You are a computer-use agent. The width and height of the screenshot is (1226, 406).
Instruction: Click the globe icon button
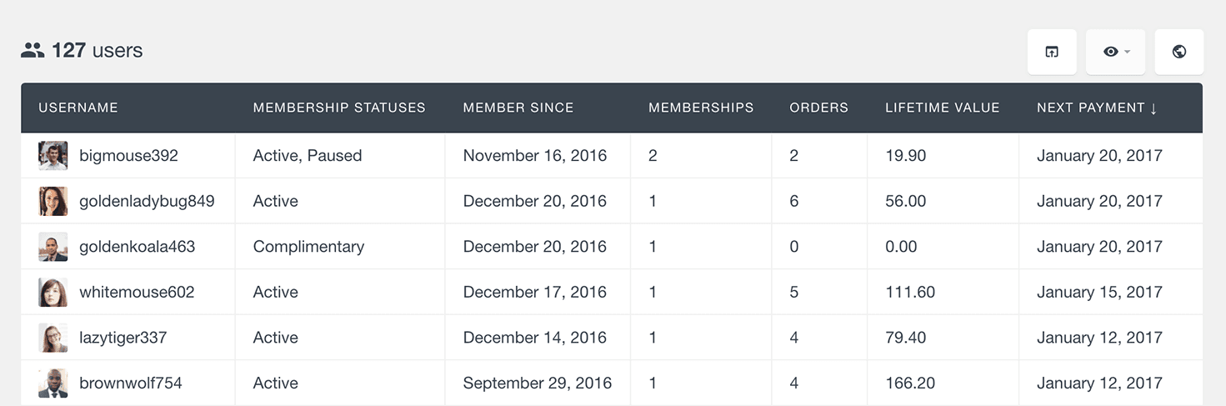[x=1178, y=52]
